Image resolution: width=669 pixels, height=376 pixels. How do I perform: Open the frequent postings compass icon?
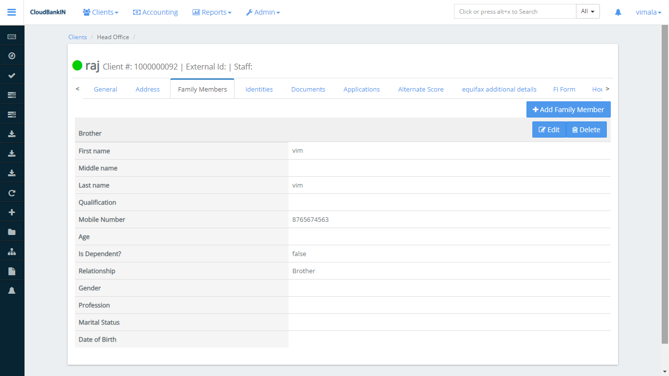12,55
